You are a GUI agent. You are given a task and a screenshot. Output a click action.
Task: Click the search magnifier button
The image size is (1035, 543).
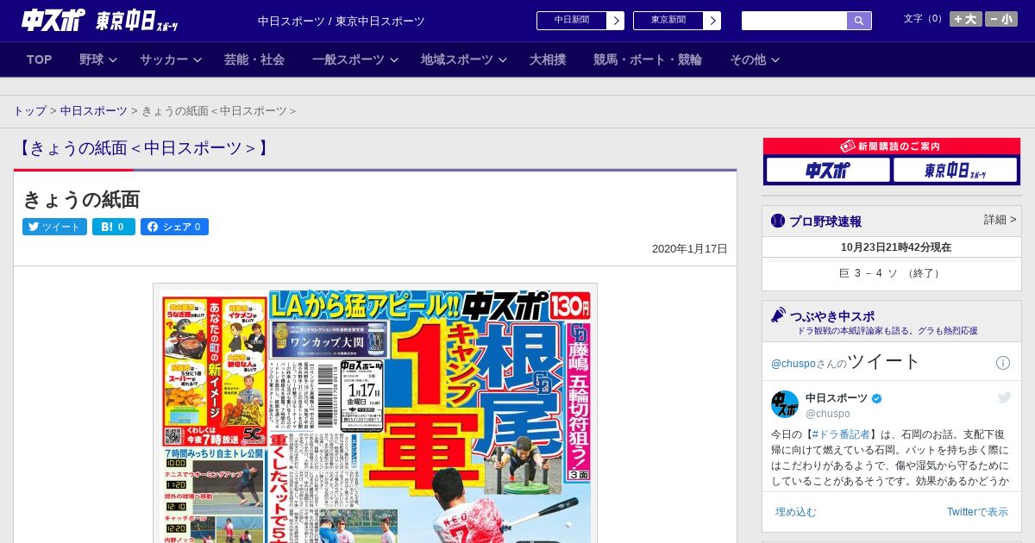tap(859, 21)
